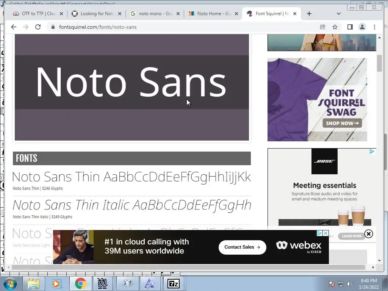
Task: Open the Noto Sans Thin font sample
Action: coord(131,177)
